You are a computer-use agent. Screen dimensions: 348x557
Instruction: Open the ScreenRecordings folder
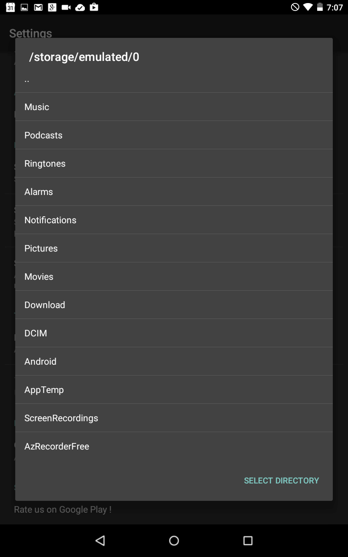(174, 418)
